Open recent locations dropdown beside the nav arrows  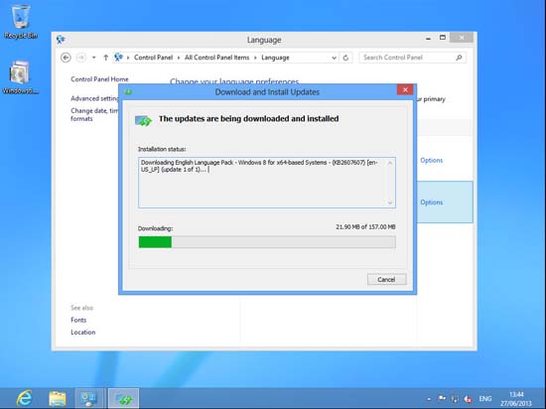click(x=93, y=58)
